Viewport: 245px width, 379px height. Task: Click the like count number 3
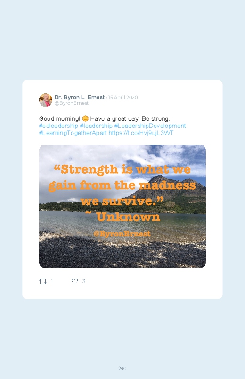coord(84,281)
